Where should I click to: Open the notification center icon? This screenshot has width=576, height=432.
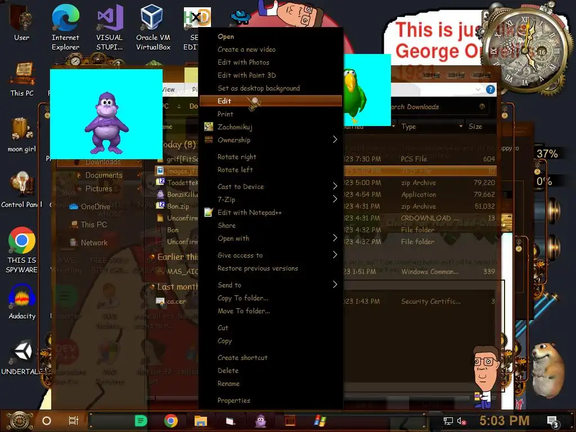(x=553, y=421)
